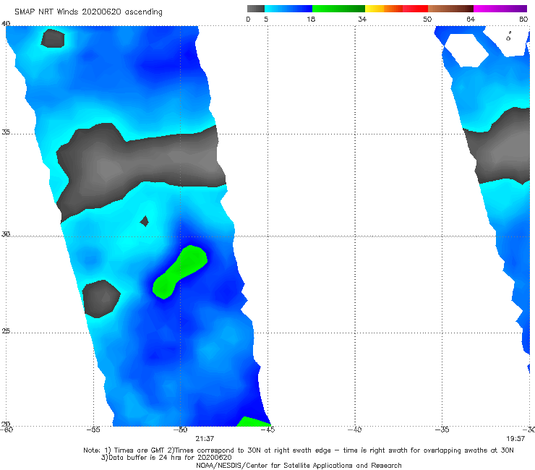Click the magenta 64-80 segment of the color bar
This screenshot has height=470, width=535.
500,9
